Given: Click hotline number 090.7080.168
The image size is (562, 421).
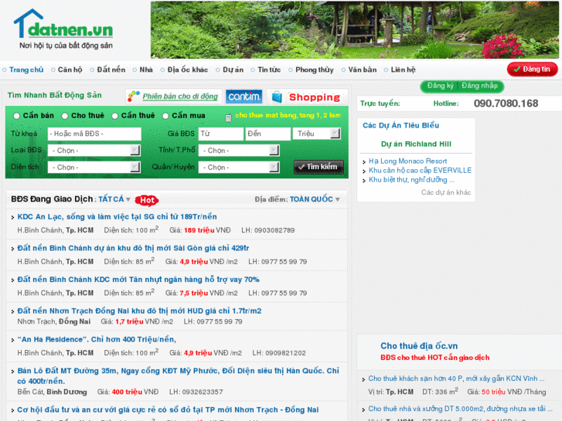Looking at the screenshot, I should point(506,104).
